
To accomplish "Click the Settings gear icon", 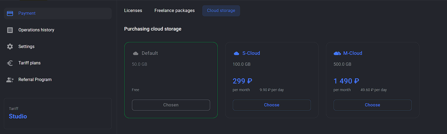I will (x=10, y=47).
